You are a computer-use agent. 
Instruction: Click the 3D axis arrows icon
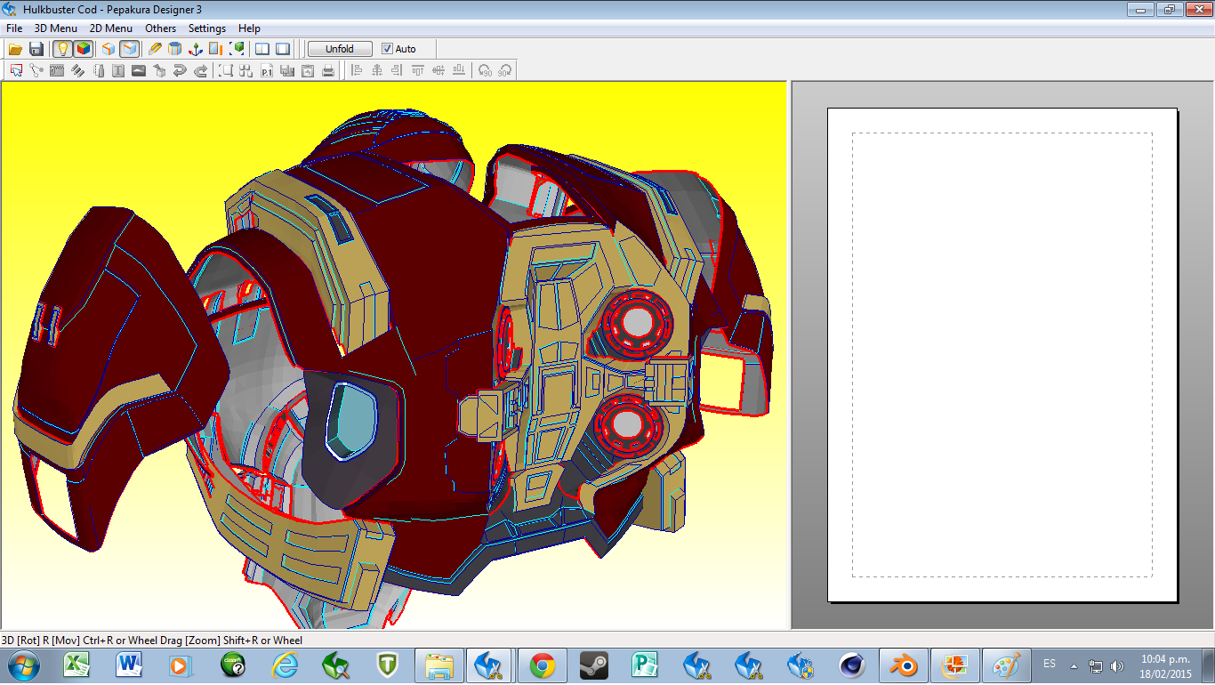pyautogui.click(x=196, y=49)
